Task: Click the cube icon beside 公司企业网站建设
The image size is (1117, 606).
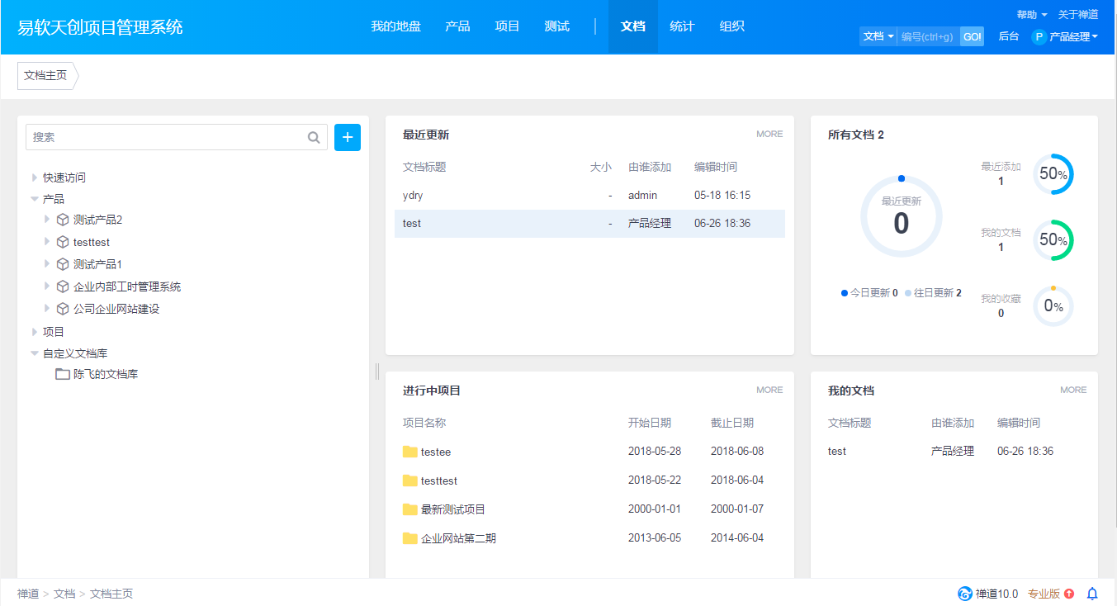Action: point(63,309)
